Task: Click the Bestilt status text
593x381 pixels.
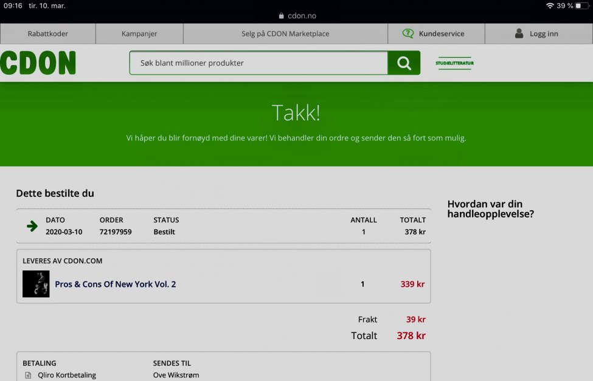Action: click(164, 232)
